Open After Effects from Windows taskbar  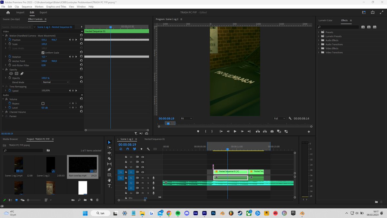coord(195,213)
